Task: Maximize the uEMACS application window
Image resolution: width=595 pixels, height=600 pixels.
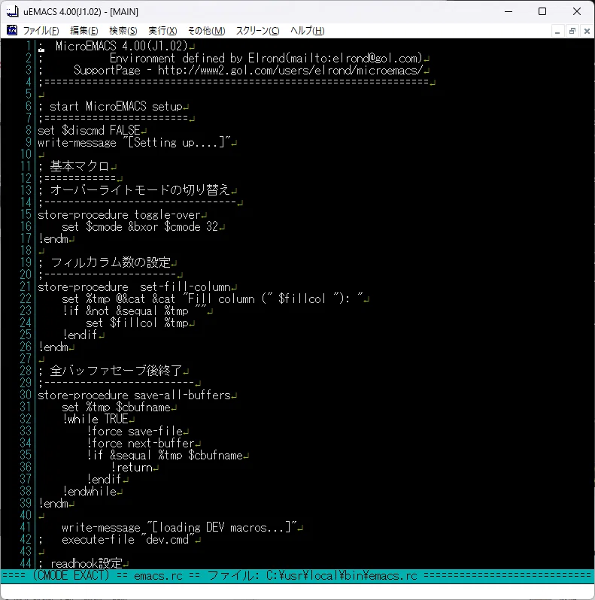Action: coord(542,11)
